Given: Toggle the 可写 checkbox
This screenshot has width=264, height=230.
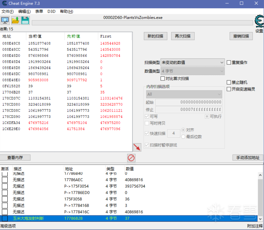Looking at the screenshot, I should point(147,117).
